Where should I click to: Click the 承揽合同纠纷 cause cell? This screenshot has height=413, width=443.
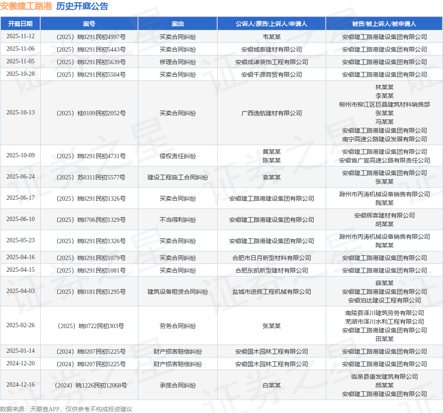click(x=178, y=385)
